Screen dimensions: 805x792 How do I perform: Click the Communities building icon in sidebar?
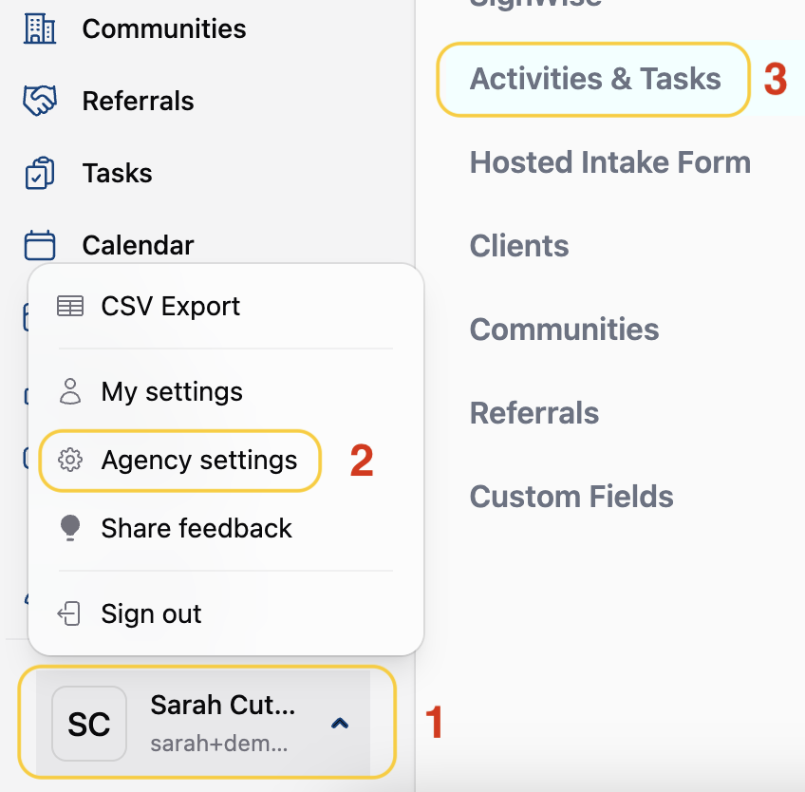[40, 28]
